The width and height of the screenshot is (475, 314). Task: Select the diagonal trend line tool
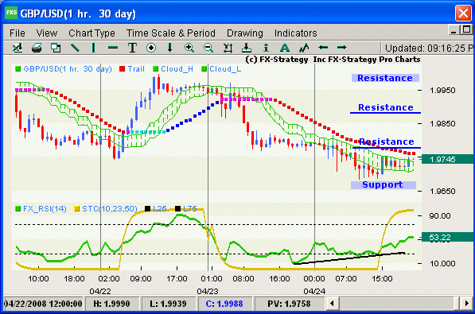[x=75, y=48]
